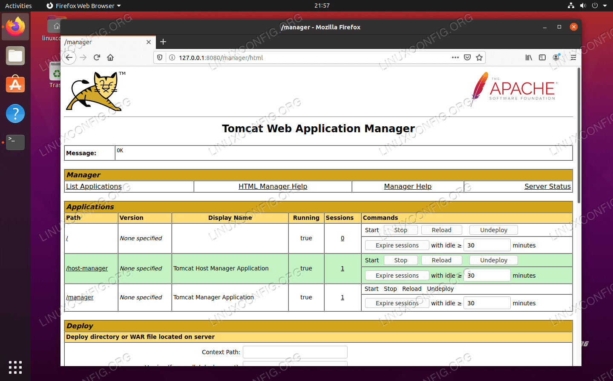Viewport: 613px width, 381px height.
Task: Go to the Firefox home page
Action: [x=110, y=57]
